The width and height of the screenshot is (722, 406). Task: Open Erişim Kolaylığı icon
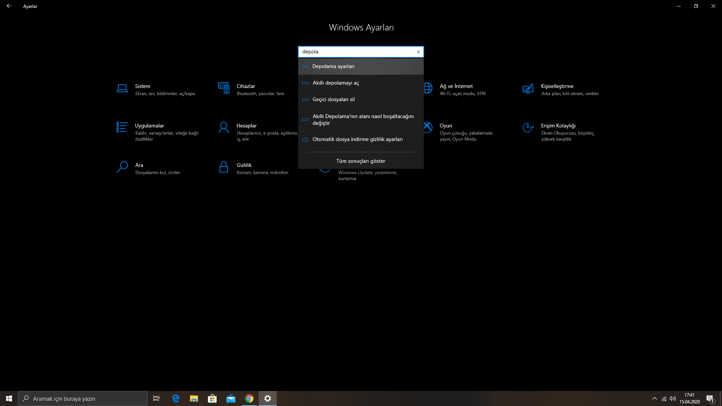(528, 128)
